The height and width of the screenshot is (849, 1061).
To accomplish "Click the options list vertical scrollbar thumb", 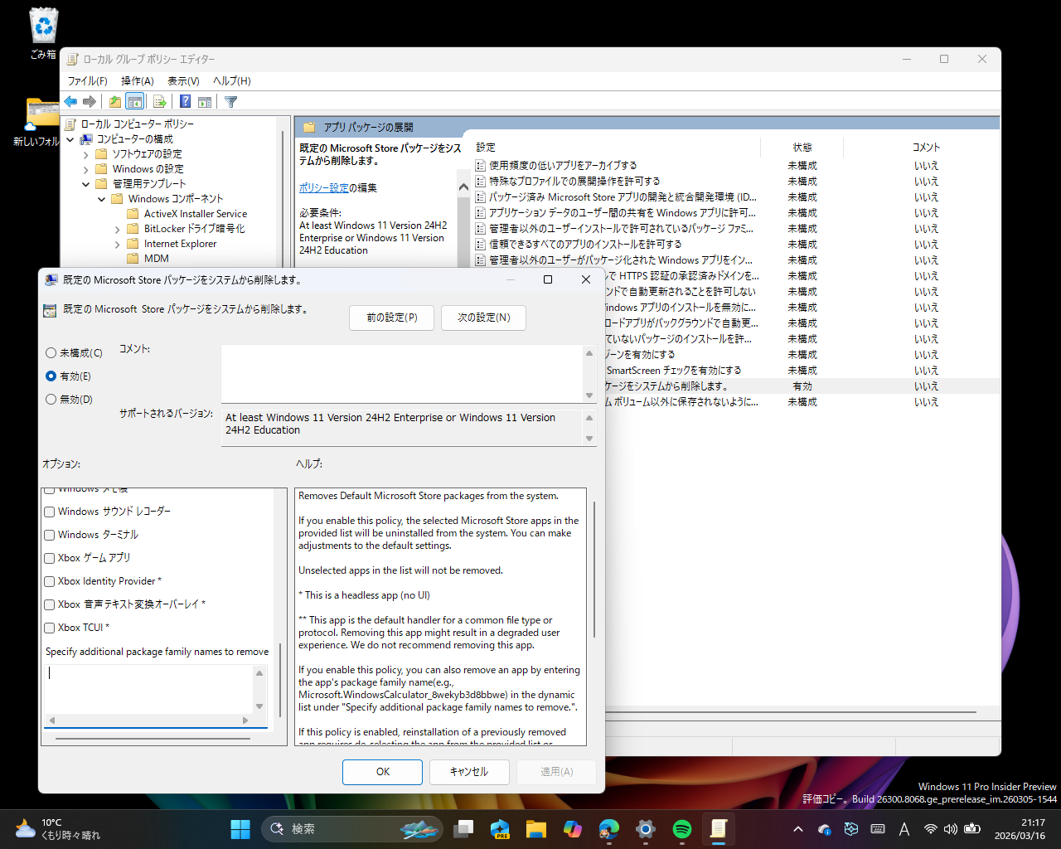I will pos(280,680).
